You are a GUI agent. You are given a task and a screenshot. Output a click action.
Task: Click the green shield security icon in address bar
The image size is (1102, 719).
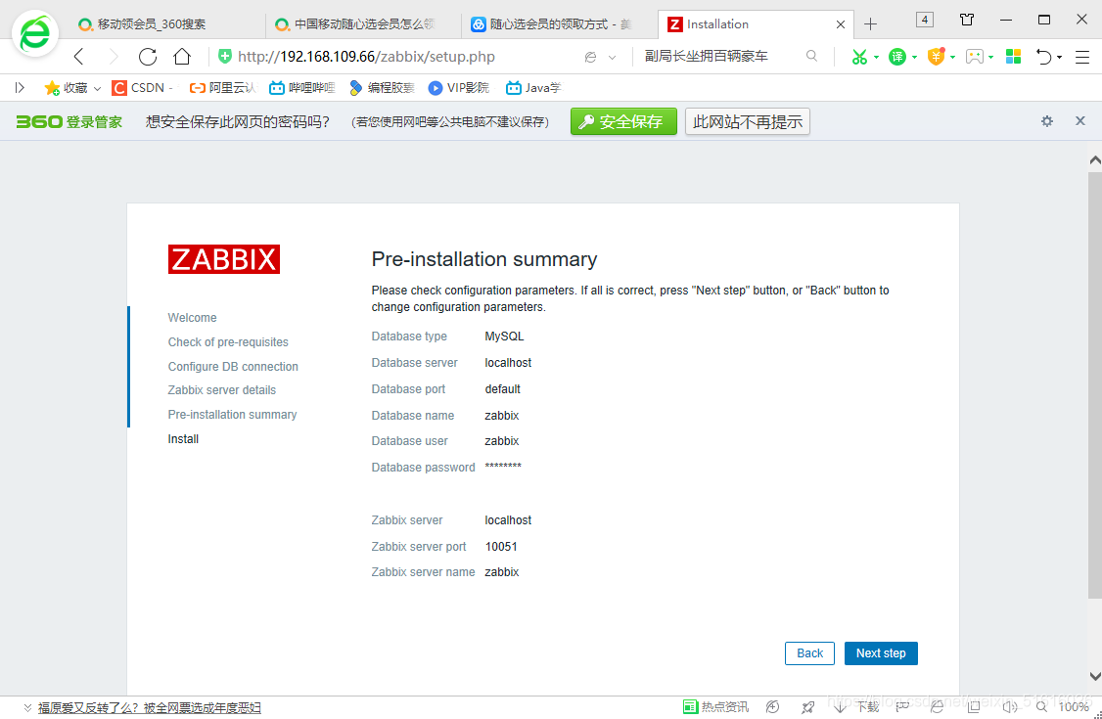pyautogui.click(x=225, y=56)
